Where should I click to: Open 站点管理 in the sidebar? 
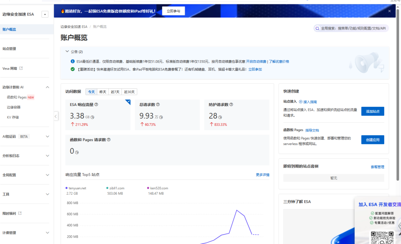9,49
